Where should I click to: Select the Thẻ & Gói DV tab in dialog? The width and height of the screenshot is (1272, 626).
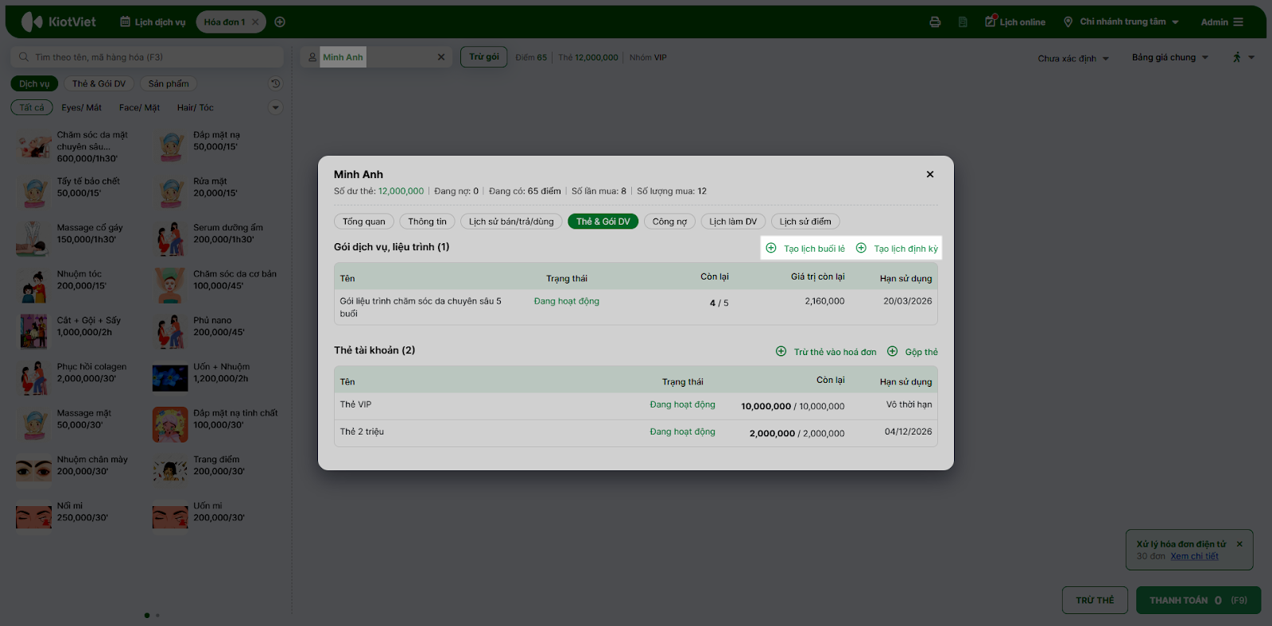pos(603,222)
